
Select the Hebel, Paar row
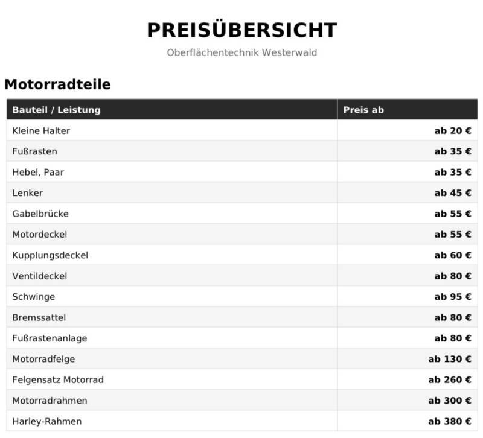click(x=242, y=172)
